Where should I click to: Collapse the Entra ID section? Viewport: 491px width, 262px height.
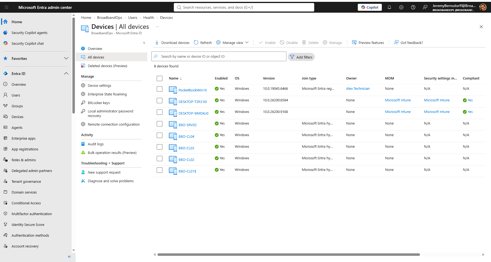tap(66, 74)
